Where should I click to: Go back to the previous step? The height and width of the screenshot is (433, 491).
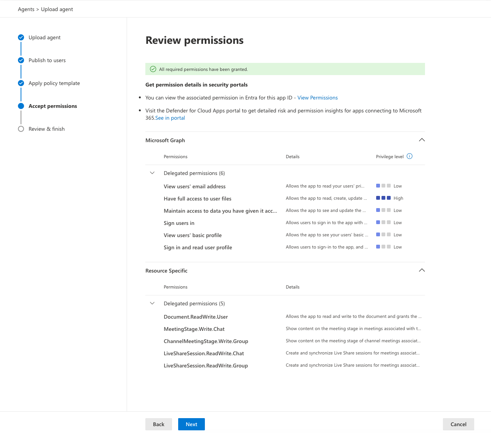tap(158, 424)
